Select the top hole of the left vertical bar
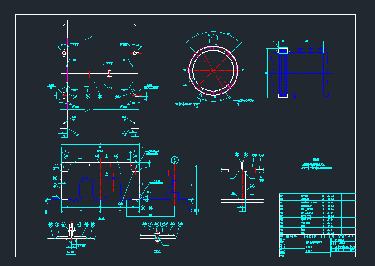 coord(64,25)
